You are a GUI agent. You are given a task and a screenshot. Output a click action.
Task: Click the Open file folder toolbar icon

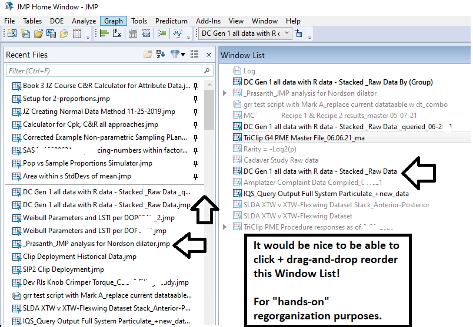[x=38, y=33]
